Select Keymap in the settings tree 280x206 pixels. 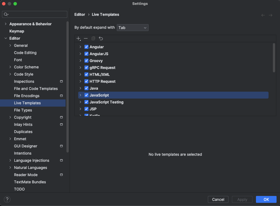tap(17, 31)
